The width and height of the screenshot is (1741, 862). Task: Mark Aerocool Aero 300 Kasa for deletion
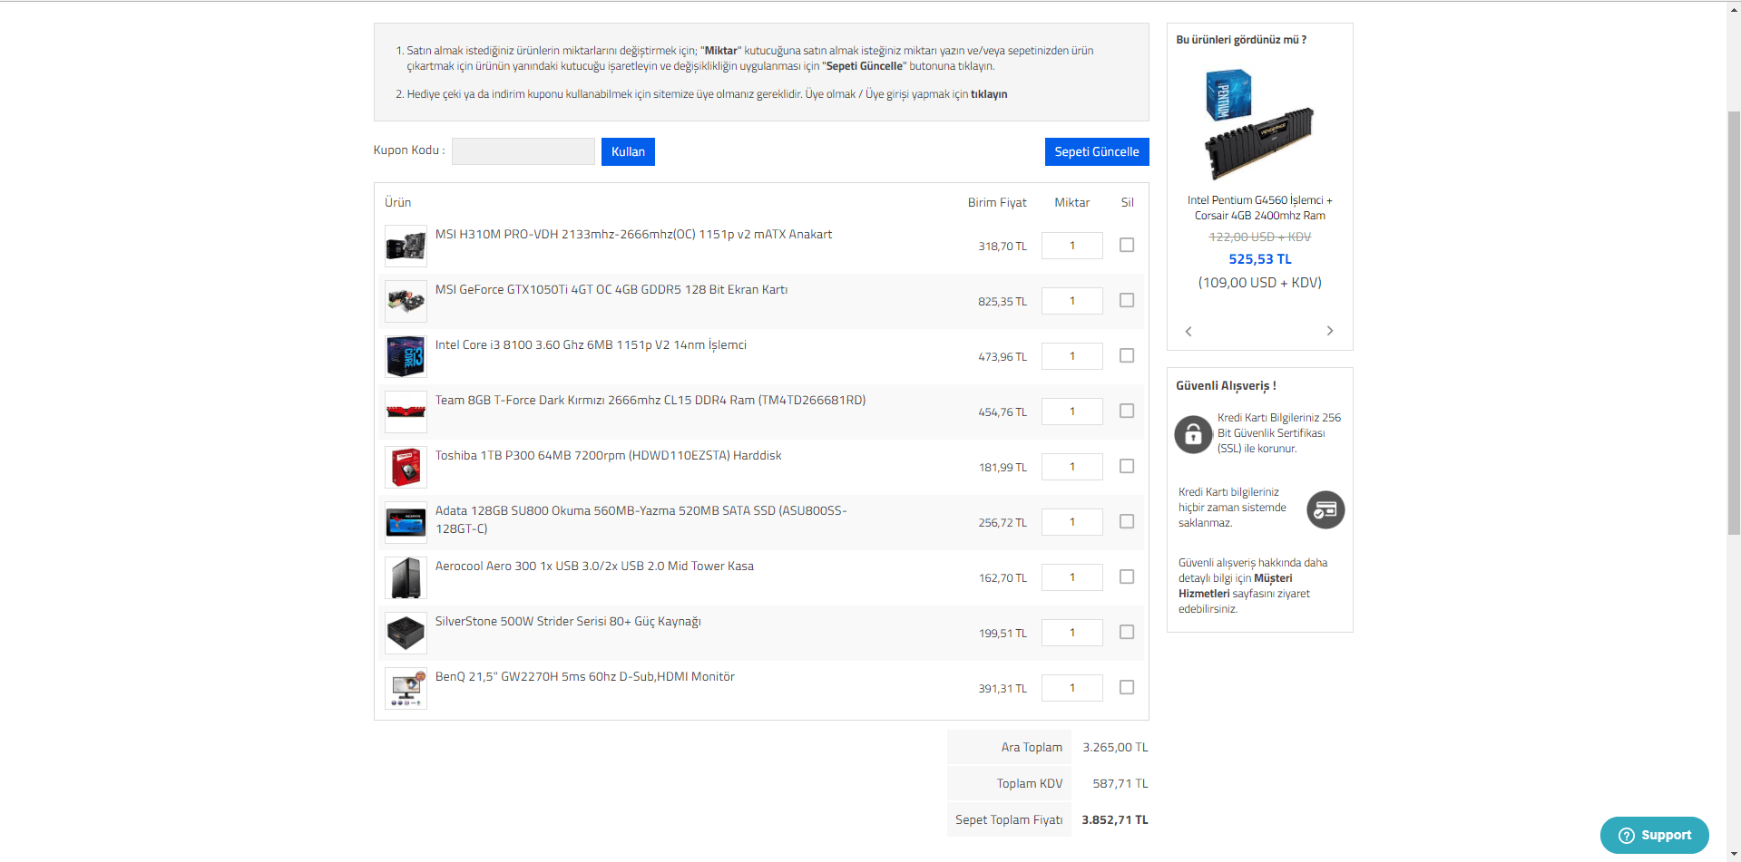click(1127, 576)
